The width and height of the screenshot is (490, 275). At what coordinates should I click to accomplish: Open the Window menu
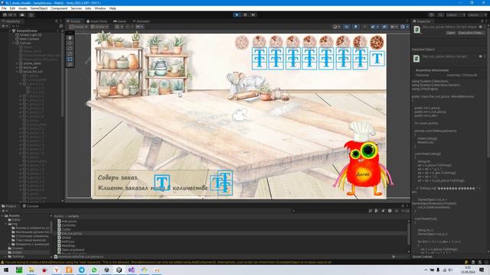click(x=100, y=8)
